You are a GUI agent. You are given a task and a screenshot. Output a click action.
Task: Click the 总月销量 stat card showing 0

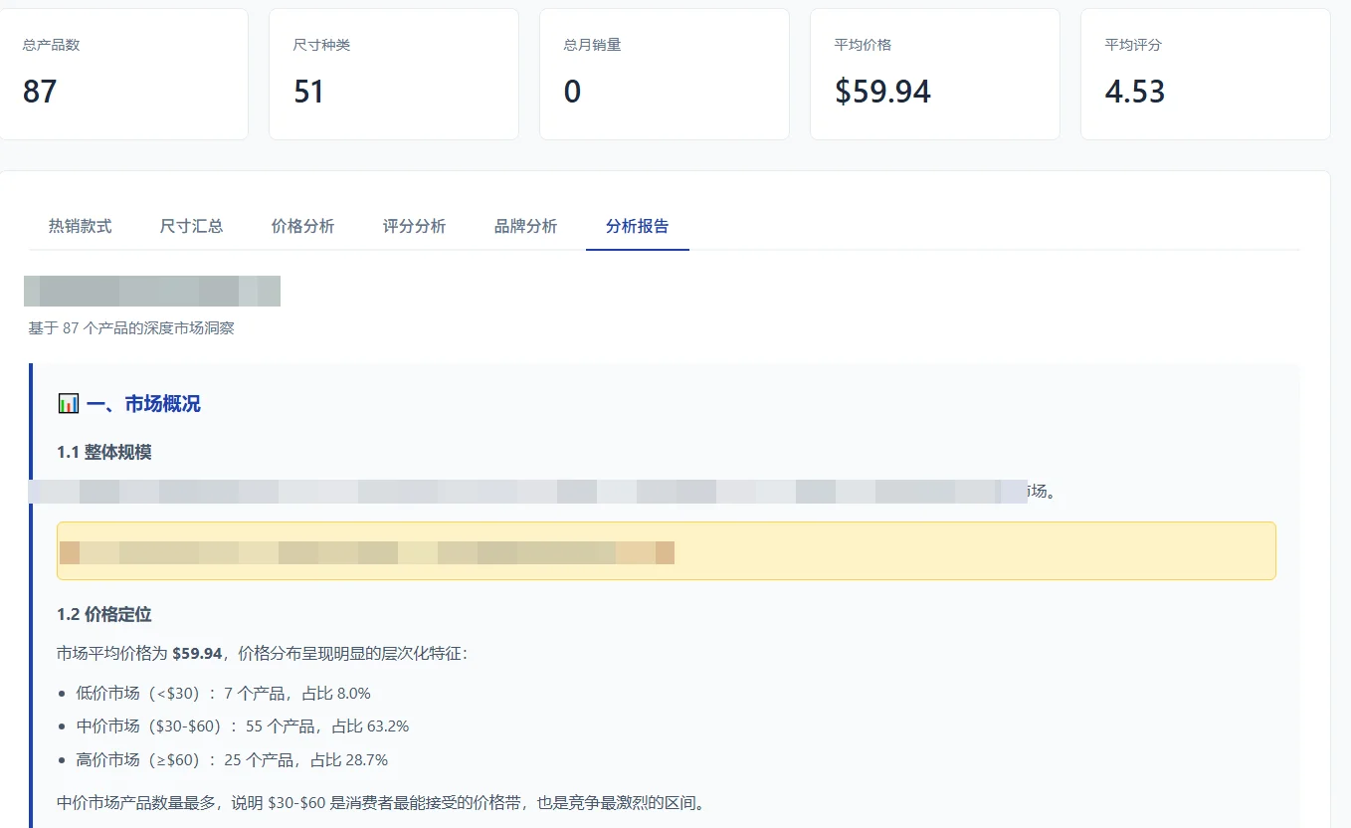[x=664, y=74]
